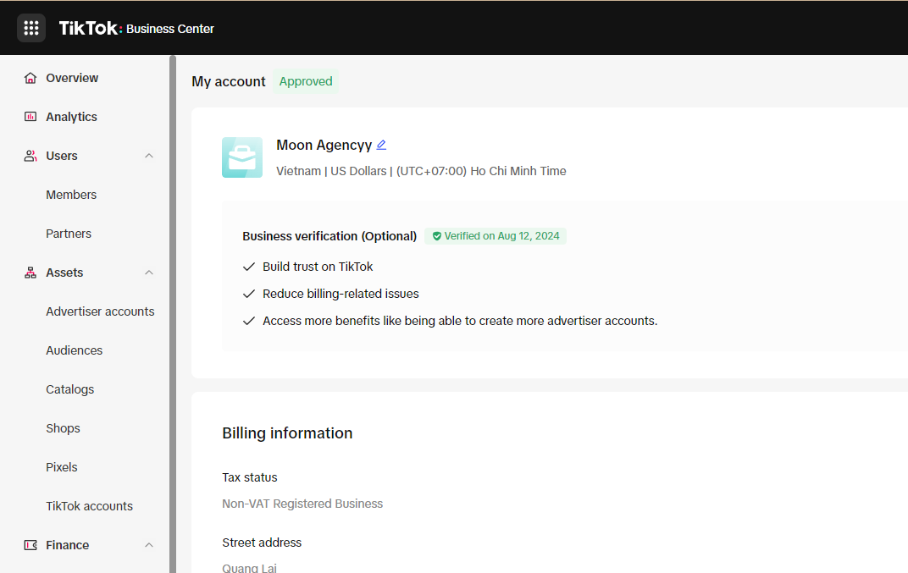
Task: Click the Approved status badge
Action: coord(306,81)
